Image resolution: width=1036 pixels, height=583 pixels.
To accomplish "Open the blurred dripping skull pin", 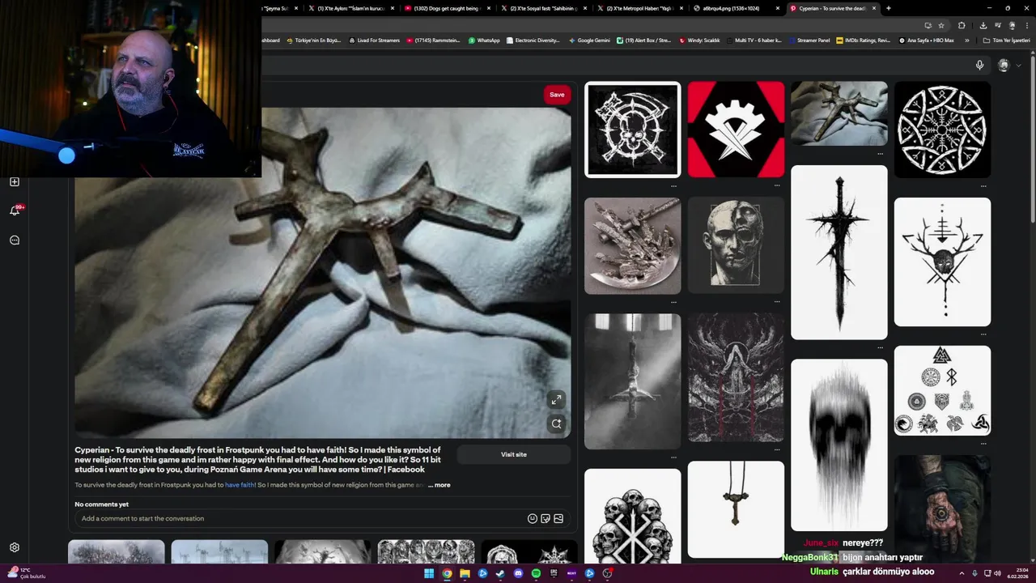I will pos(839,445).
